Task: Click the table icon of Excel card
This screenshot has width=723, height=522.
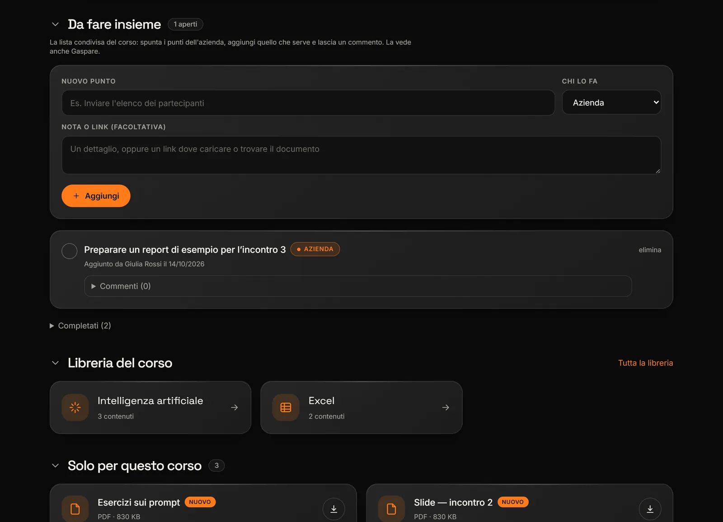Action: (286, 407)
